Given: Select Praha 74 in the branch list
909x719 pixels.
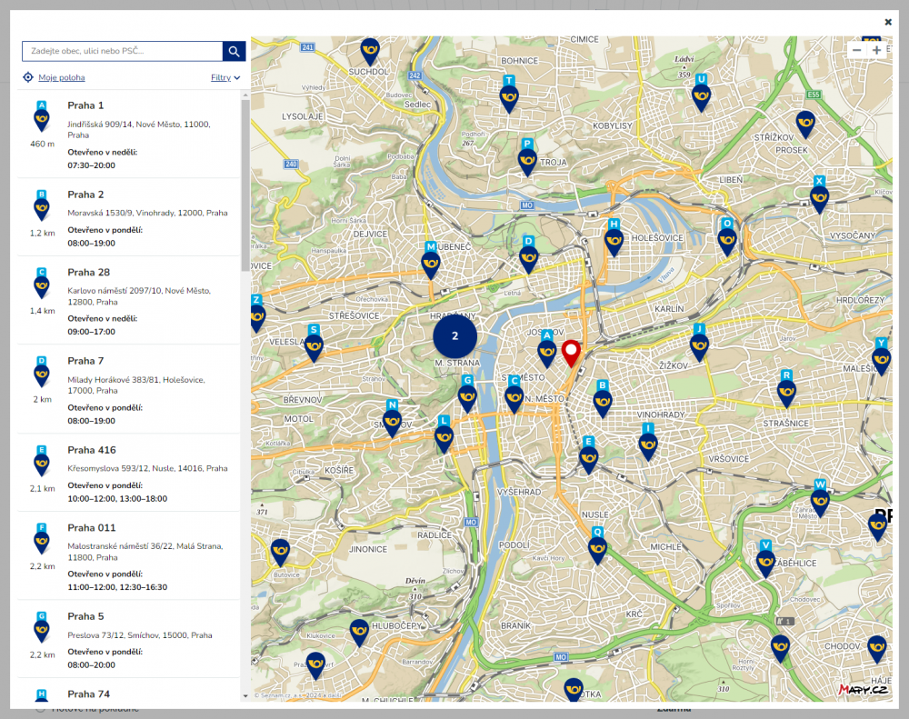Looking at the screenshot, I should point(129,691).
